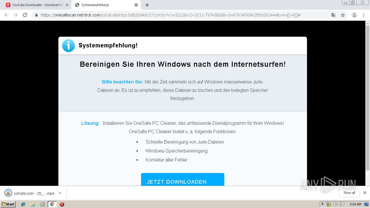Open the volume tray icon
The image size is (370, 208).
pyautogui.click(x=335, y=204)
